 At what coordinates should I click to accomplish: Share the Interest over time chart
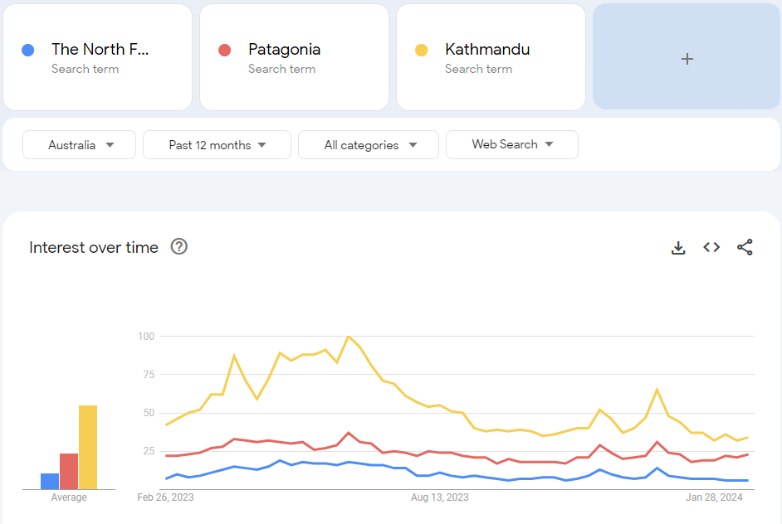pyautogui.click(x=745, y=247)
